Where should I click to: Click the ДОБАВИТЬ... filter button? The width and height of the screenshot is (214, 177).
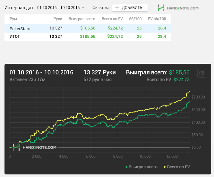click(130, 8)
